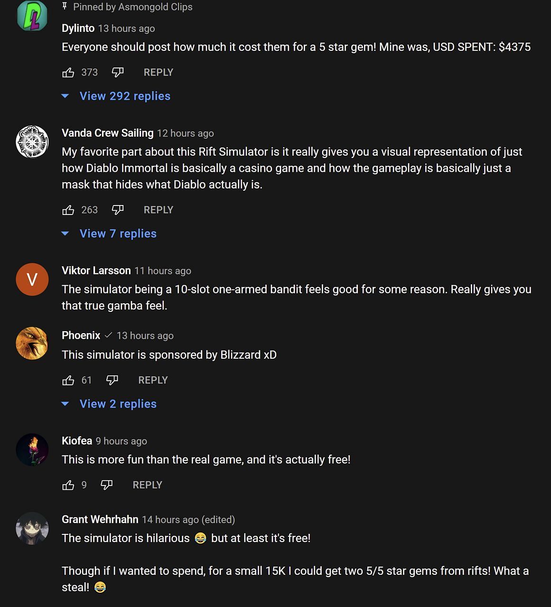This screenshot has height=607, width=551.
Task: Like Kiofea's comment
Action: coord(68,486)
